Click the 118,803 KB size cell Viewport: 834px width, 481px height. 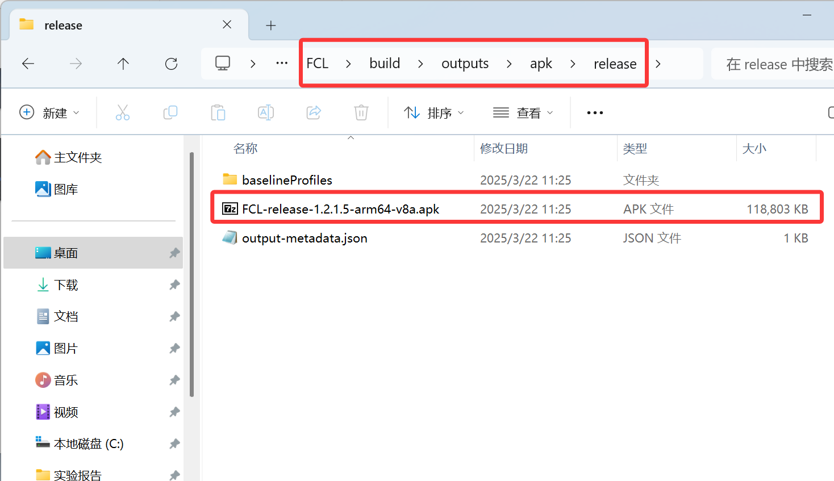pyautogui.click(x=777, y=209)
